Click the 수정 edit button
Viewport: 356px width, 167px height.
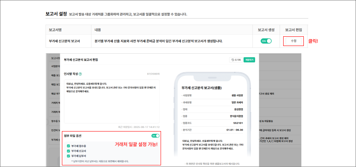point(293,41)
